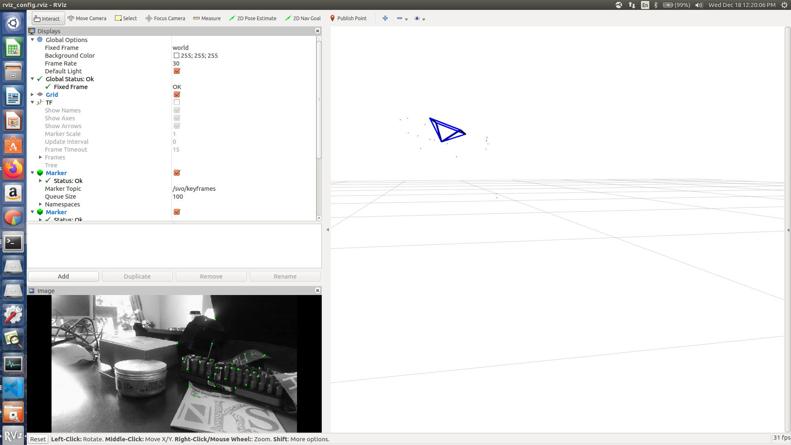
Task: Select the 2D Nav Goal tool
Action: click(303, 19)
